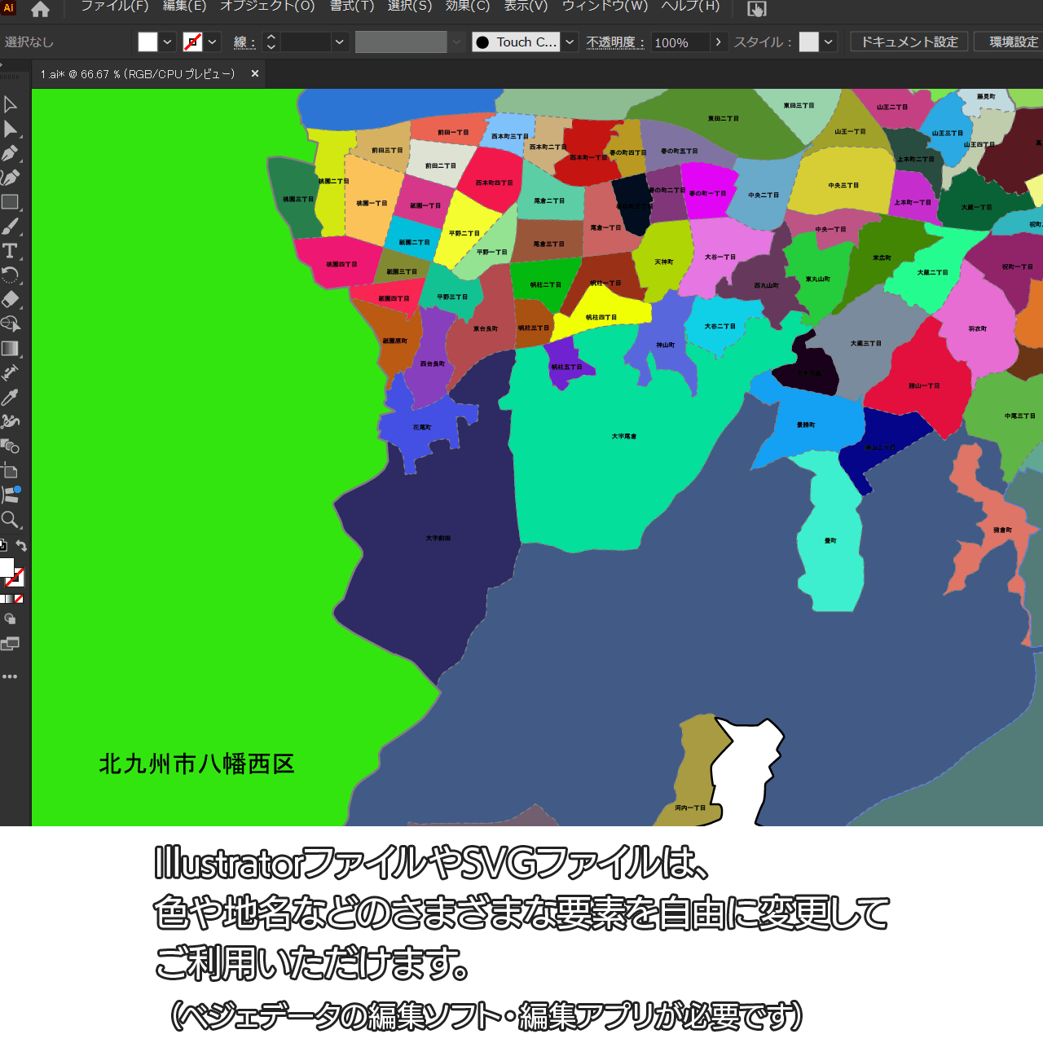Open the オブジェクト(O) menu
1043x1043 pixels.
pos(267,7)
